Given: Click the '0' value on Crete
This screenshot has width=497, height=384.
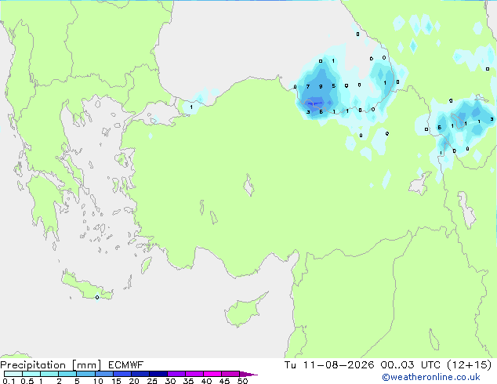Looking at the screenshot, I should tap(97, 297).
